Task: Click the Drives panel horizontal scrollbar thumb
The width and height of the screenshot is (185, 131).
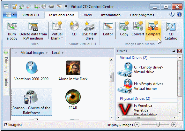Action: pos(139,118)
